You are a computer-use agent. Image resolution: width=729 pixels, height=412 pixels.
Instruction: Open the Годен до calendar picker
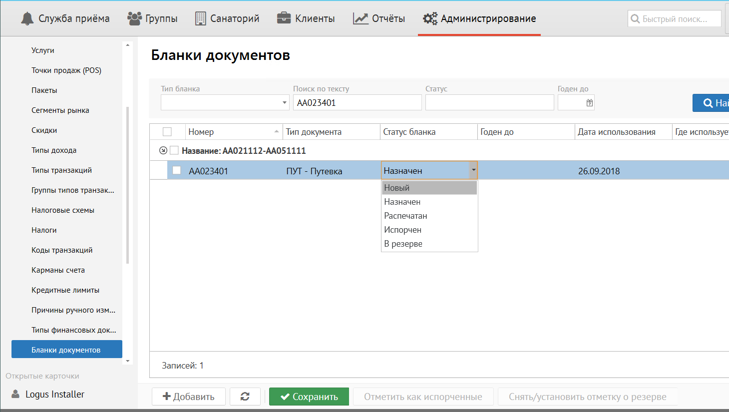(590, 103)
